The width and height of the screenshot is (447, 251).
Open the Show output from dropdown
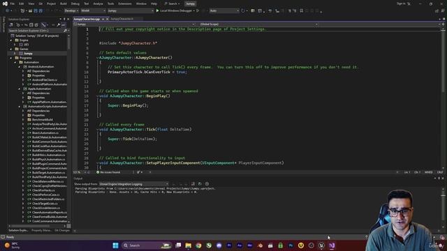[x=133, y=184]
